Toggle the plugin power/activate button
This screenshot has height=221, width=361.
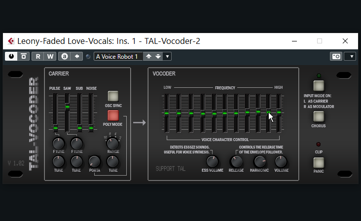coord(11,56)
